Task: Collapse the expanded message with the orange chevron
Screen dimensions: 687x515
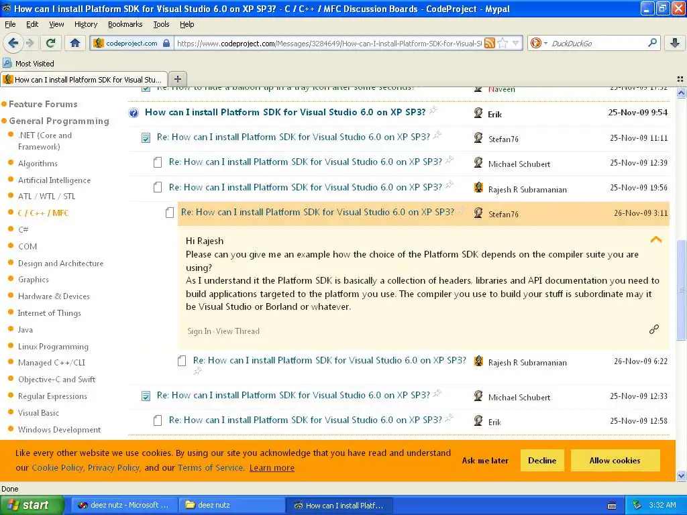Action: coord(656,239)
